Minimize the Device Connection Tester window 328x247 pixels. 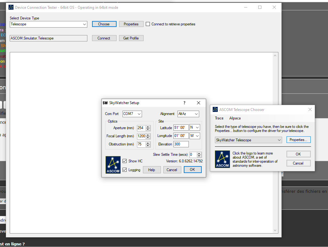[x=246, y=7]
